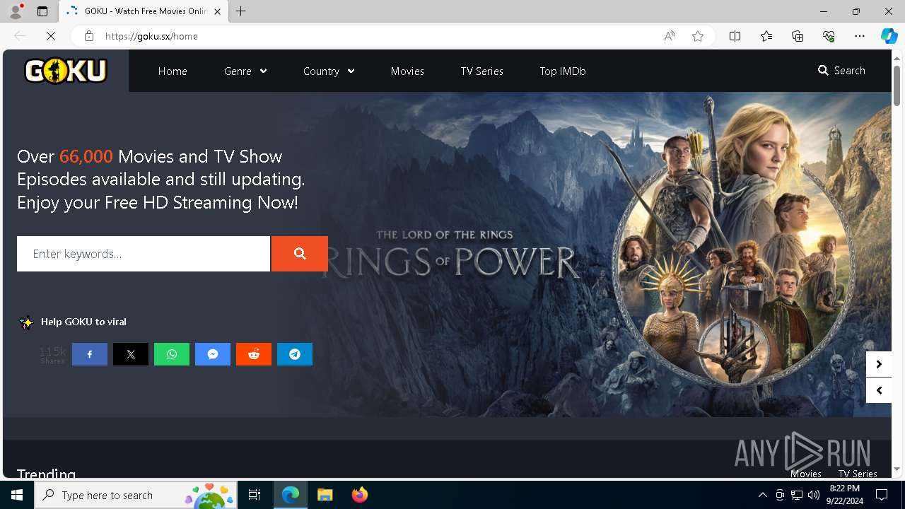Open the volume control in the tray
Screen dimensions: 905x509
click(x=814, y=495)
